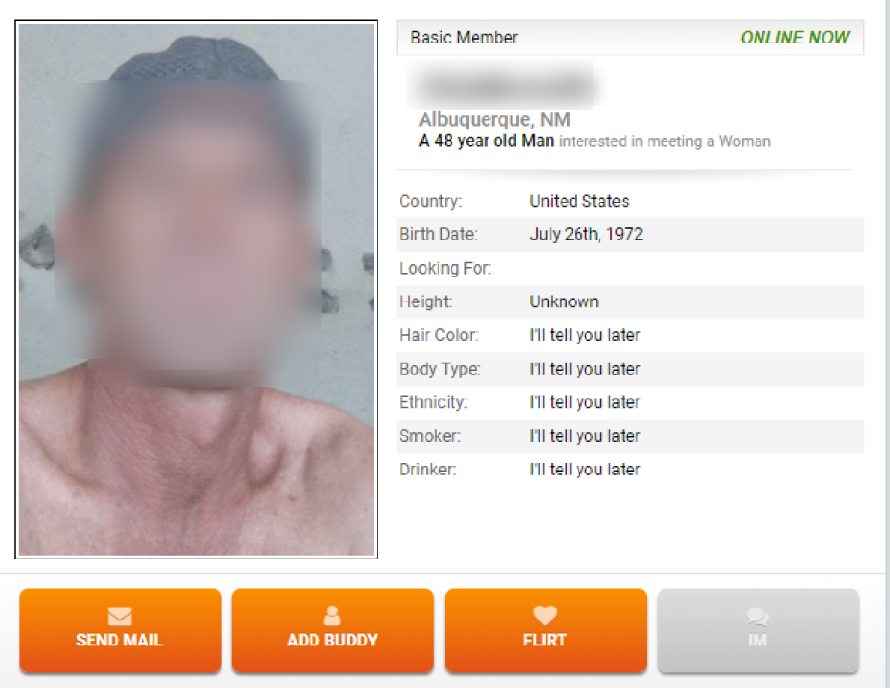Viewport: 890px width, 688px height.
Task: Select the Birth Date row value
Action: (585, 234)
